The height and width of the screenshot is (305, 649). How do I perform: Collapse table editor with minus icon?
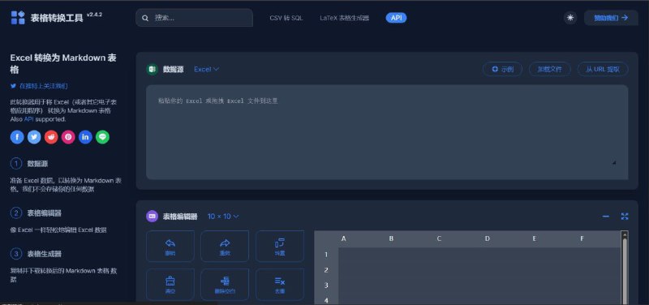tap(605, 216)
